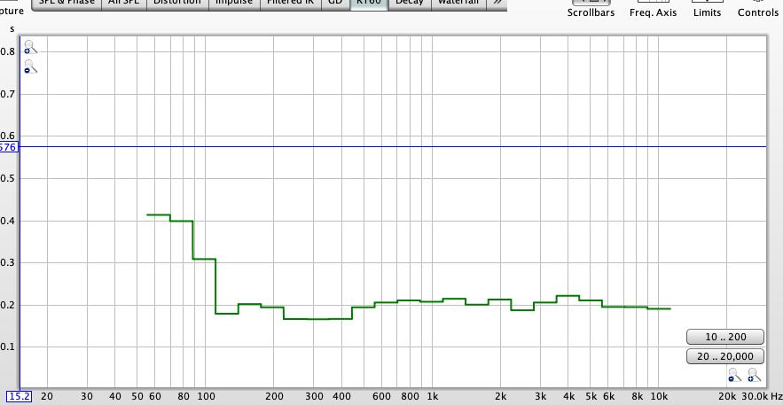Open the Distortion tab

tap(176, 3)
